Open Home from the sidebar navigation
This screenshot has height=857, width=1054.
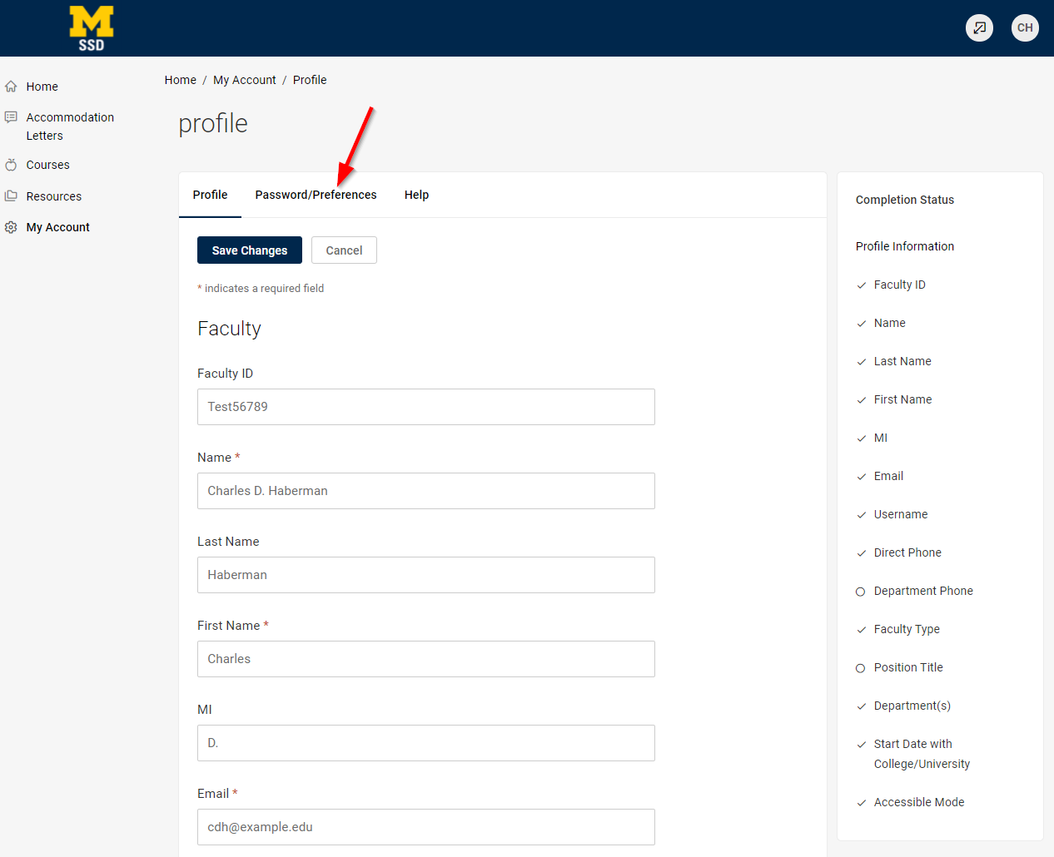click(x=40, y=87)
